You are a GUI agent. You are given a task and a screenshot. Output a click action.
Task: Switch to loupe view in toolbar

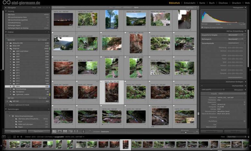point(60,131)
